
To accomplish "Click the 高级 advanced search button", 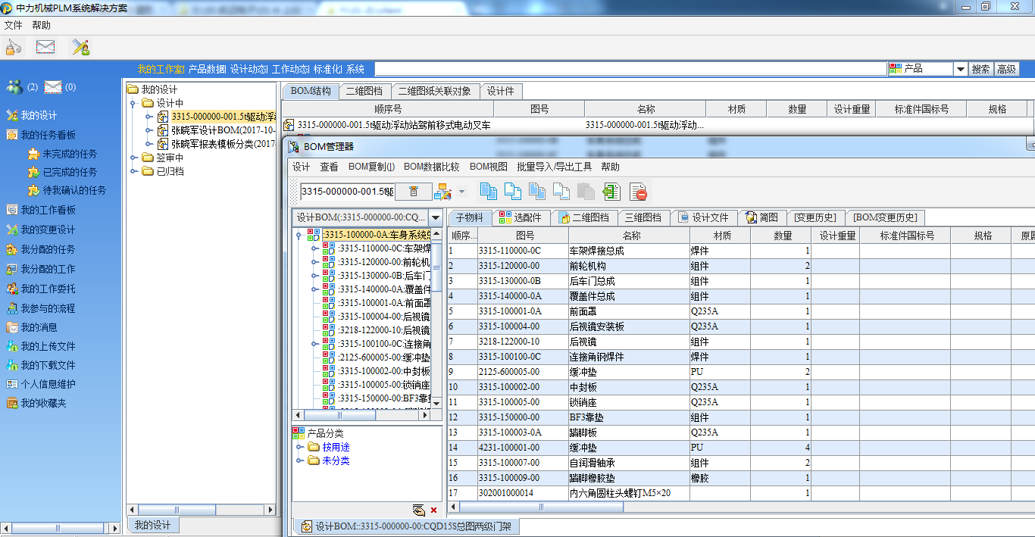I will tap(1006, 69).
